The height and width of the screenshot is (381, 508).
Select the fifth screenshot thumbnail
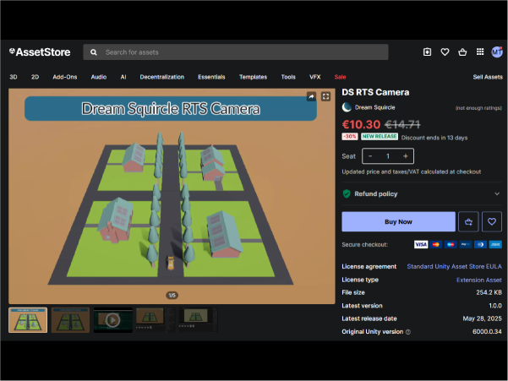198,320
